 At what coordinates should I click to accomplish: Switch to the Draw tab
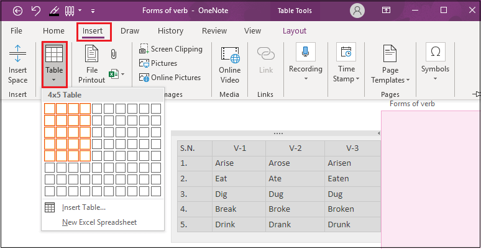[x=130, y=30]
